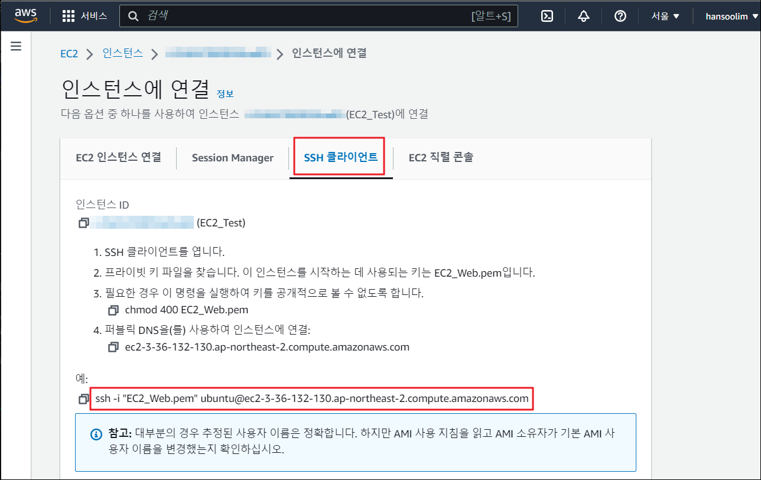
Task: Focus the 검색 search field
Action: (318, 16)
